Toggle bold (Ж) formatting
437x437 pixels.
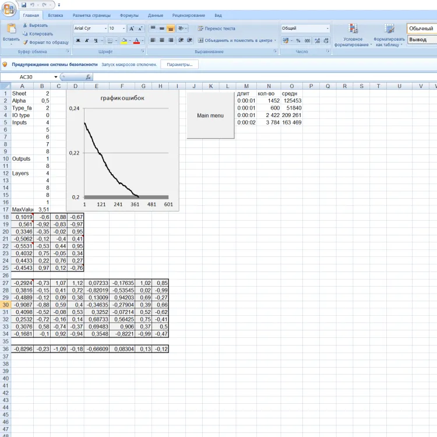tap(77, 41)
